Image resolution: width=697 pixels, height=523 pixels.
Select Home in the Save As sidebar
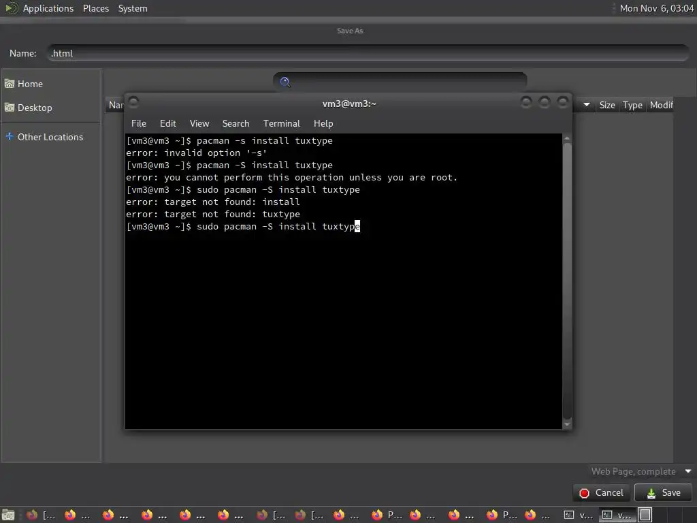click(x=51, y=84)
